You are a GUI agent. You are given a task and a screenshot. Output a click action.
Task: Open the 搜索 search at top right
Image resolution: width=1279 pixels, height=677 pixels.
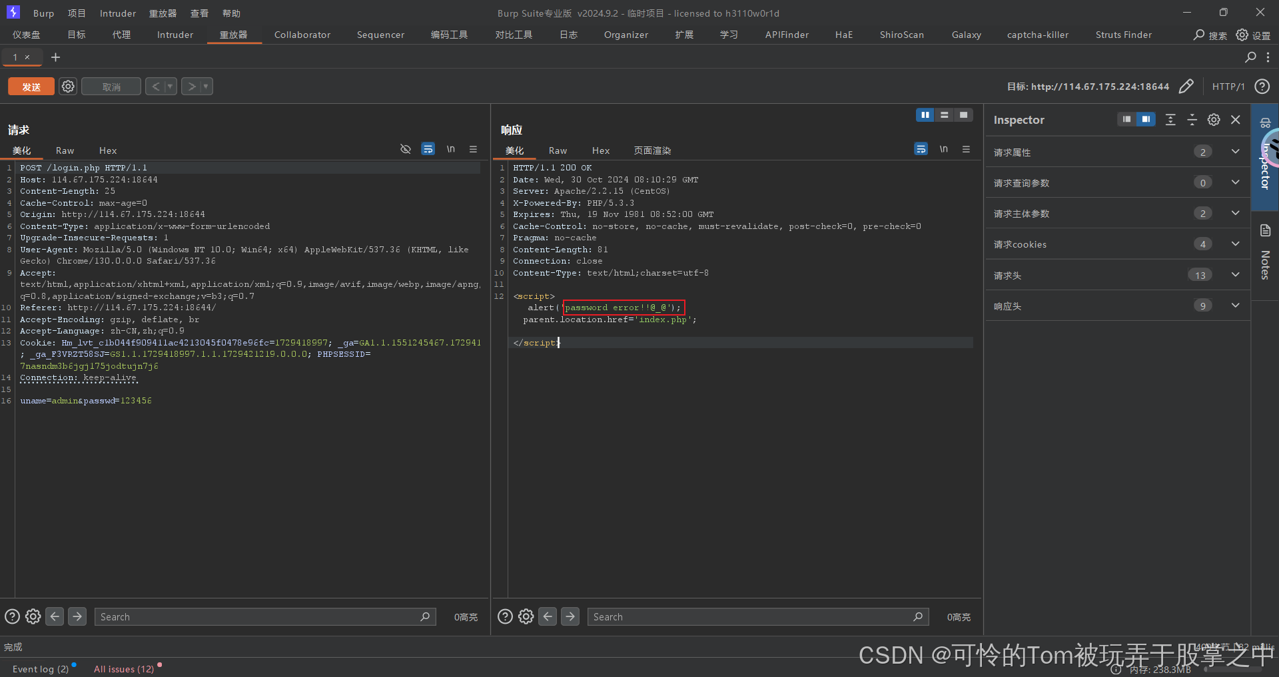tap(1210, 35)
